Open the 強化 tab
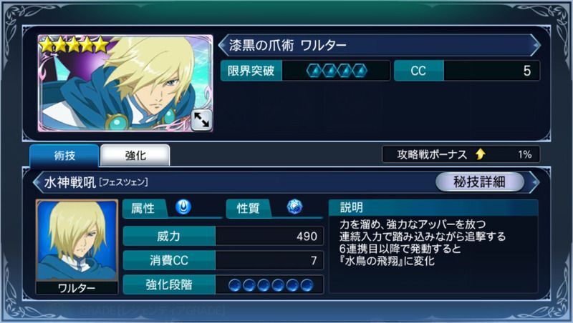 point(135,156)
